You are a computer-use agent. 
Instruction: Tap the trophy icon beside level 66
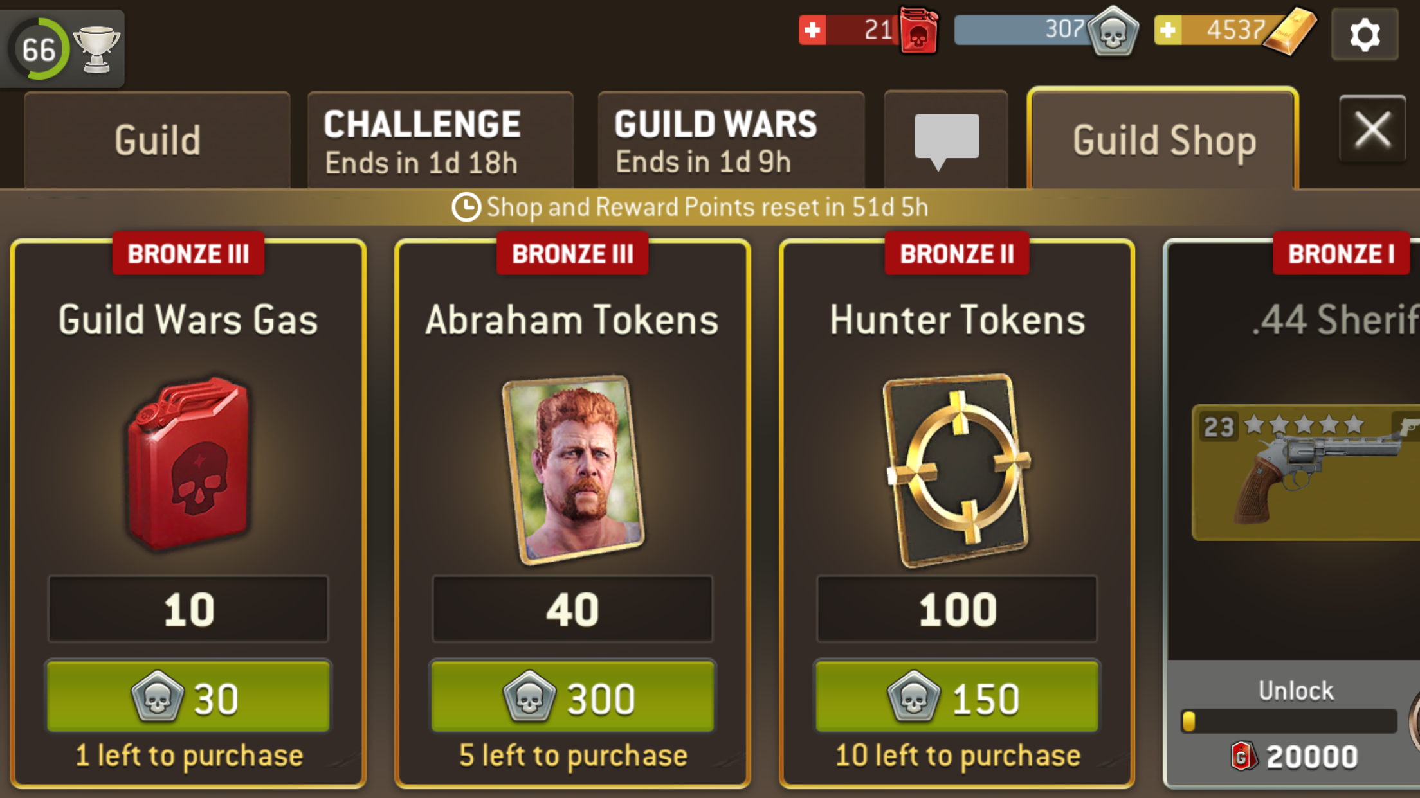[96, 49]
